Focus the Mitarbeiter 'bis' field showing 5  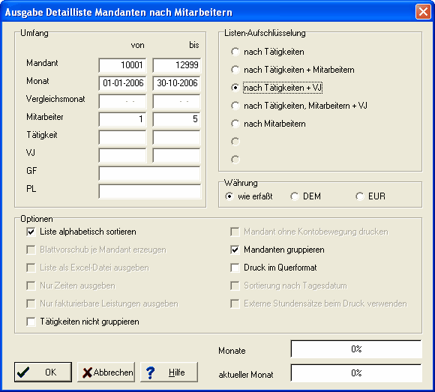pos(176,119)
